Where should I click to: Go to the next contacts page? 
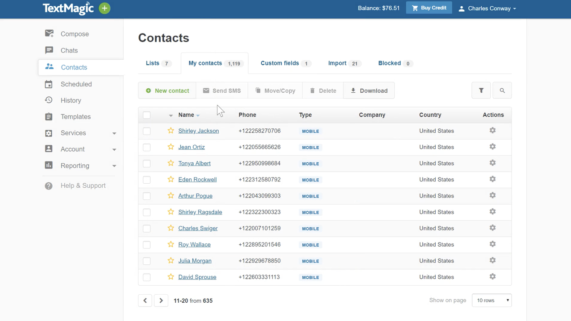point(161,300)
